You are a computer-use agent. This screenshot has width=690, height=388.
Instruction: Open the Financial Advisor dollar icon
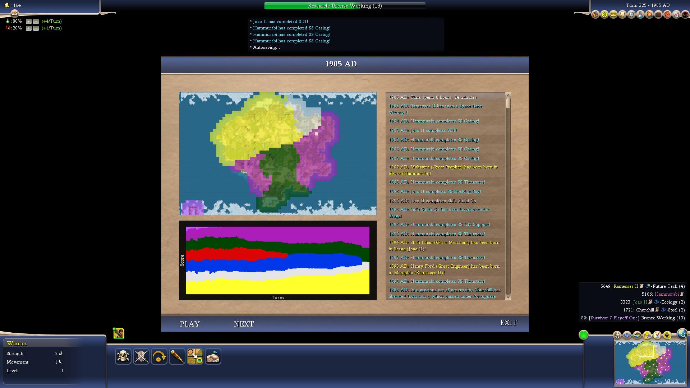pyautogui.click(x=604, y=15)
